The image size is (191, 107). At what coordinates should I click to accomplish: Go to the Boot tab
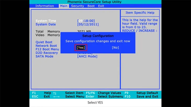pos(91,6)
